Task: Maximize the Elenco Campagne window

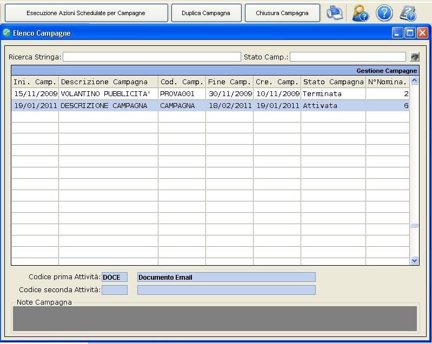Action: (410, 33)
